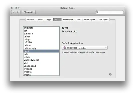Image resolution: width=135 pixels, height=95 pixels.
Task: Select webcal in the URL list
Action: (41, 74)
